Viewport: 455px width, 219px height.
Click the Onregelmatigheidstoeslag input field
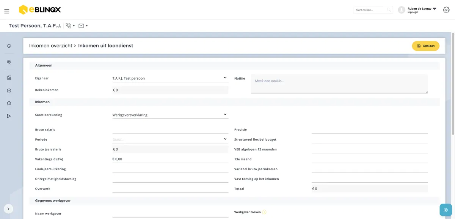pyautogui.click(x=170, y=179)
